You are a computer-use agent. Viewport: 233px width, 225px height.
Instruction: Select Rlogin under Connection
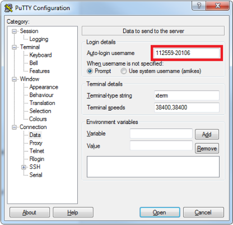[x=37, y=159]
